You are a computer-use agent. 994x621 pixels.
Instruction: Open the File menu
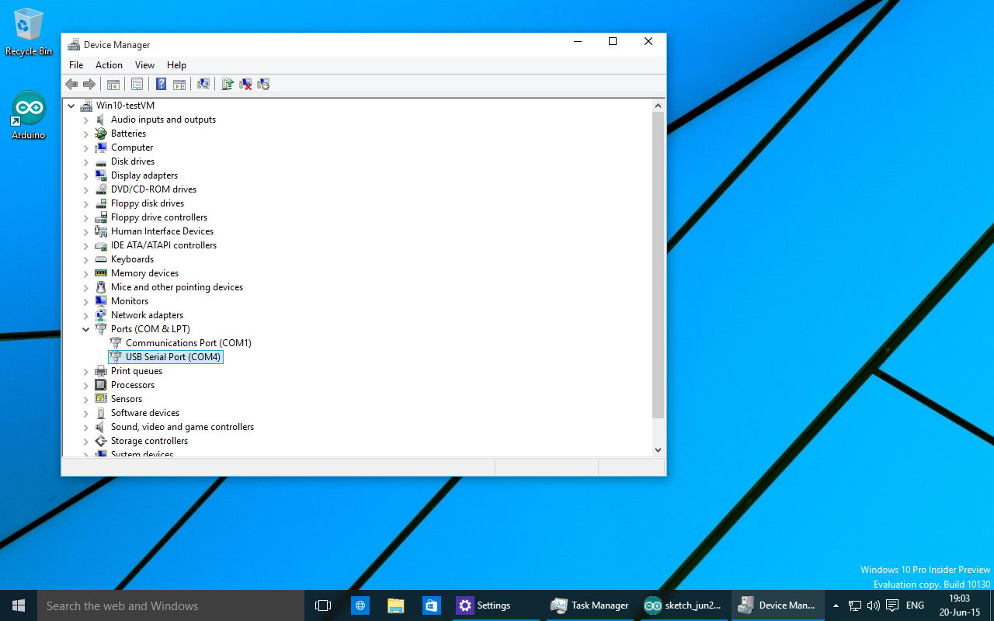click(x=76, y=65)
